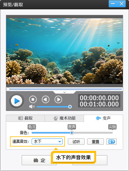Click the video timeline progress bar
Viewport: 129px width, 171px height.
[64, 89]
